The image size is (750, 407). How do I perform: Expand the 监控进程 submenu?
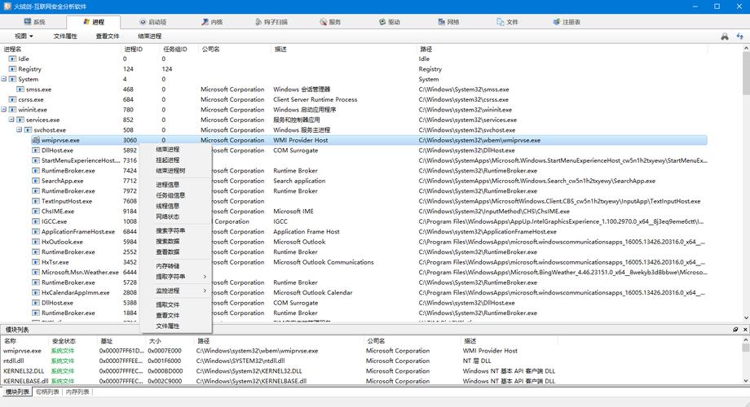click(176, 291)
